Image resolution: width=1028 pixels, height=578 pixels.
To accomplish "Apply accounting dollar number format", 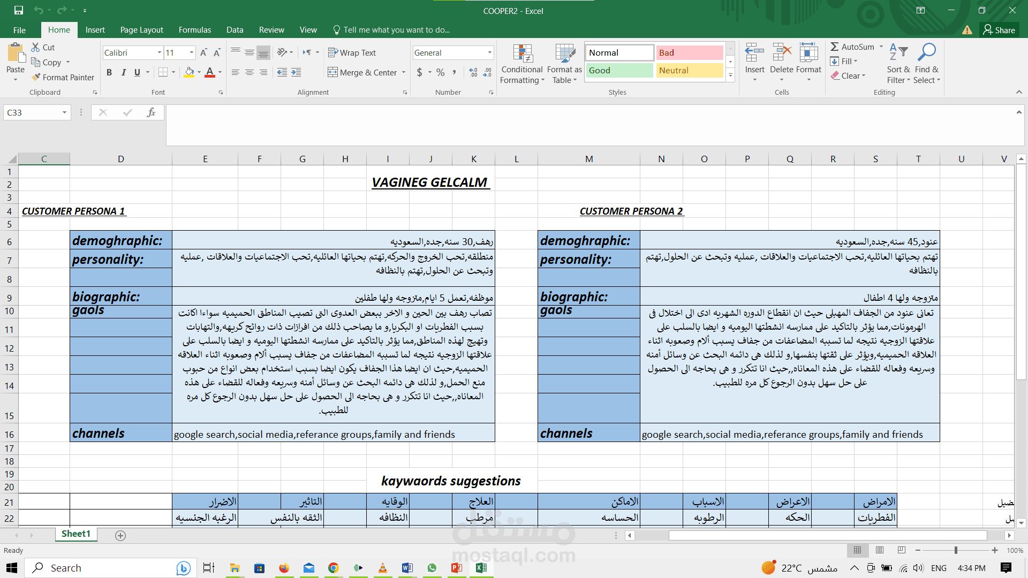I will pyautogui.click(x=420, y=72).
